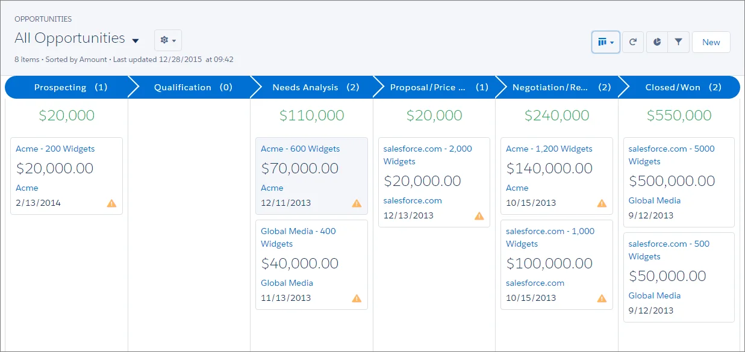Click warning icon on salesforce.com 2,000 Widgets card
The height and width of the screenshot is (352, 745).
coord(479,216)
